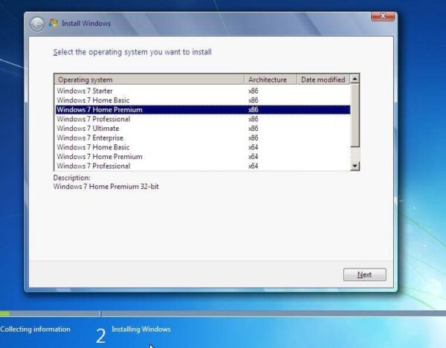Click the x86 cell of Windows 7 Ultimate
The image size is (446, 348).
click(x=253, y=129)
